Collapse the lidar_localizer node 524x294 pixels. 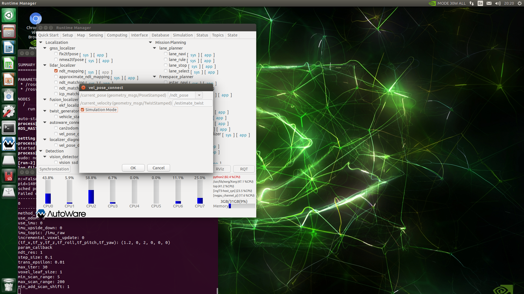[x=45, y=65]
